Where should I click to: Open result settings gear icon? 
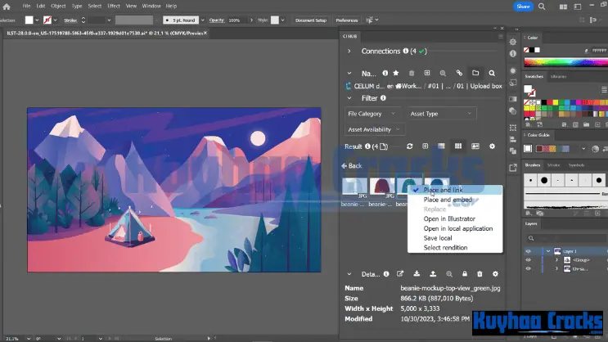click(x=492, y=146)
